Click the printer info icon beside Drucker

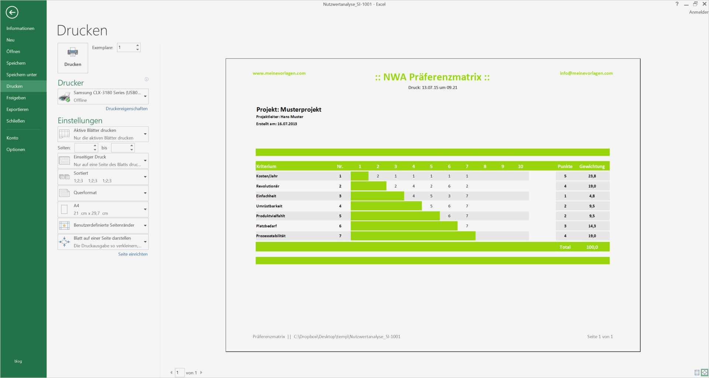147,79
